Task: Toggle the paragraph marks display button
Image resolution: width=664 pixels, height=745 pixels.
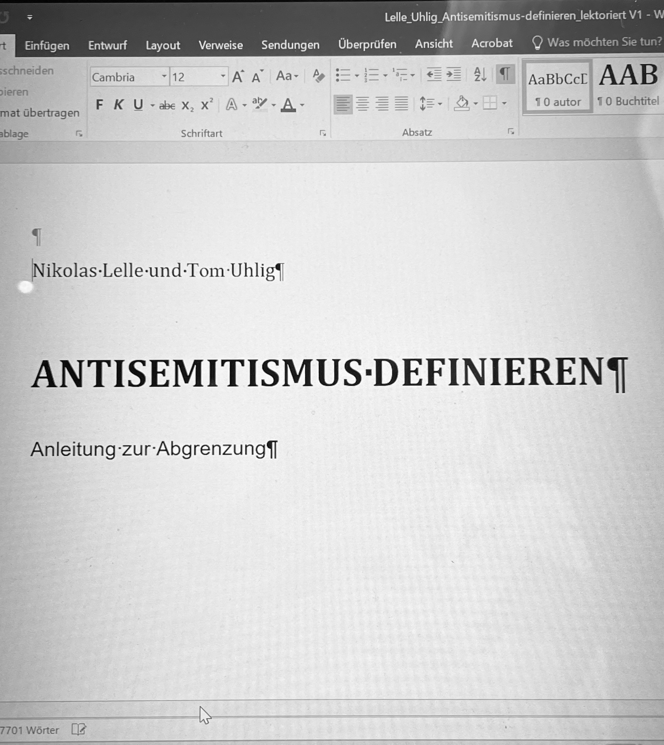Action: (505, 74)
